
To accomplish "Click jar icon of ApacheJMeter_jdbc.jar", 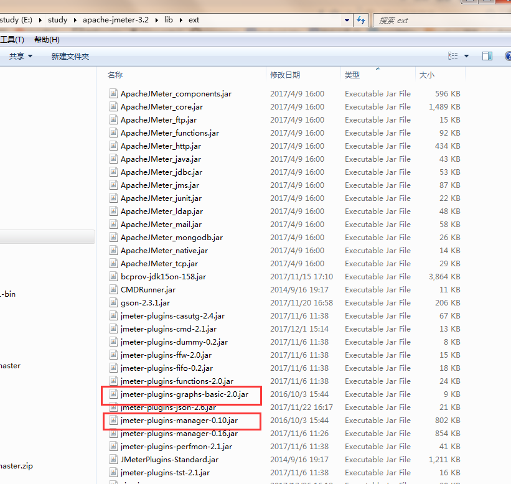I will point(113,172).
